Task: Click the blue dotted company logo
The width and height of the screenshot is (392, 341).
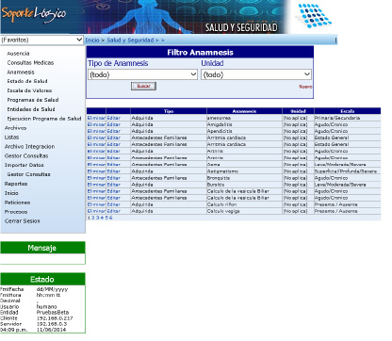Action: 314,15
